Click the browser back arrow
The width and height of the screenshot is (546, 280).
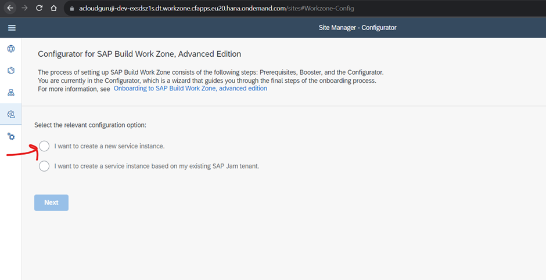(10, 9)
